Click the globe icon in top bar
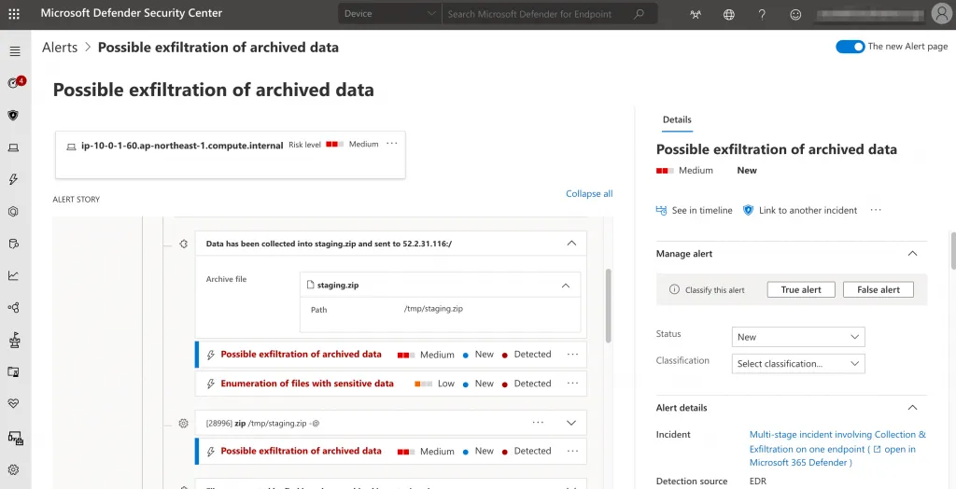 click(729, 14)
